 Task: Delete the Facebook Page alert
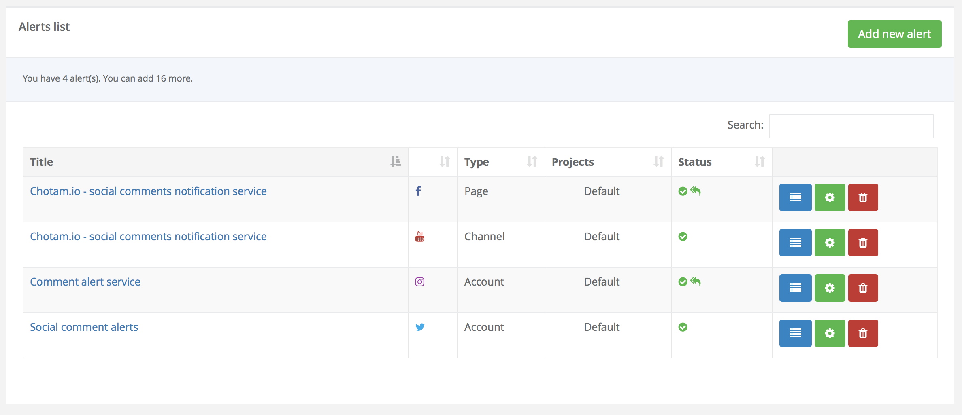click(863, 197)
